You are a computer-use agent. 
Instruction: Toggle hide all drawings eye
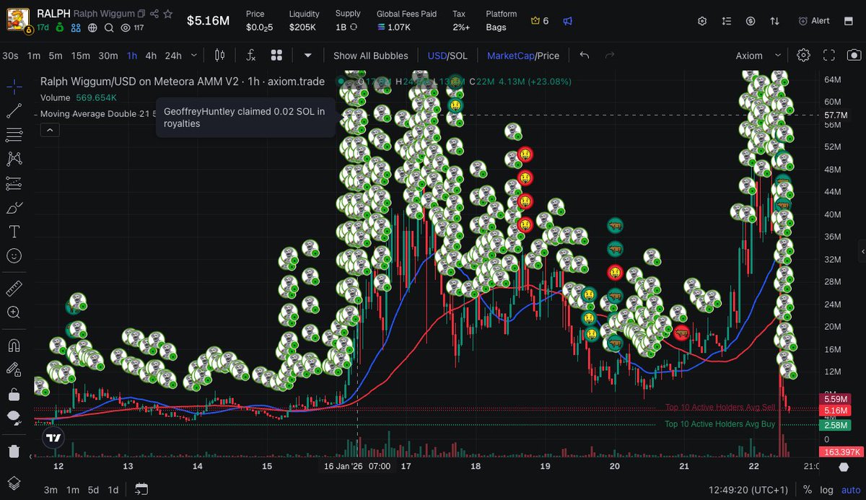(x=14, y=418)
